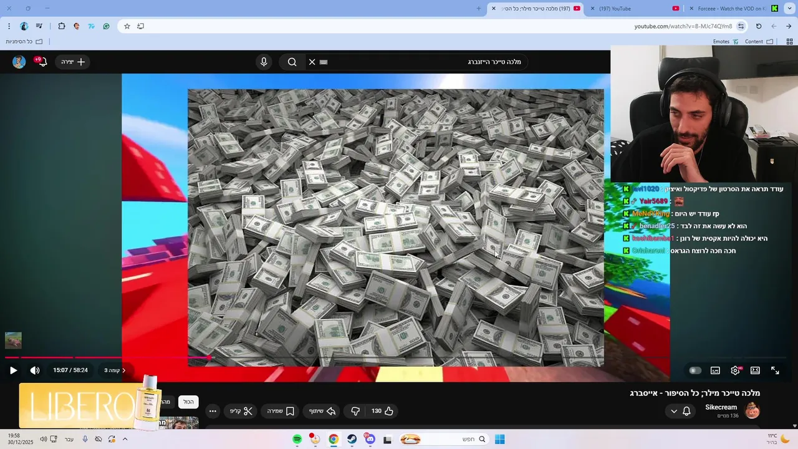Open the site information icon in address bar
The height and width of the screenshot is (449, 798).
[741, 26]
